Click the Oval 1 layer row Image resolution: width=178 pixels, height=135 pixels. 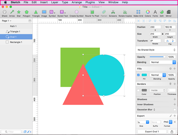[16, 37]
